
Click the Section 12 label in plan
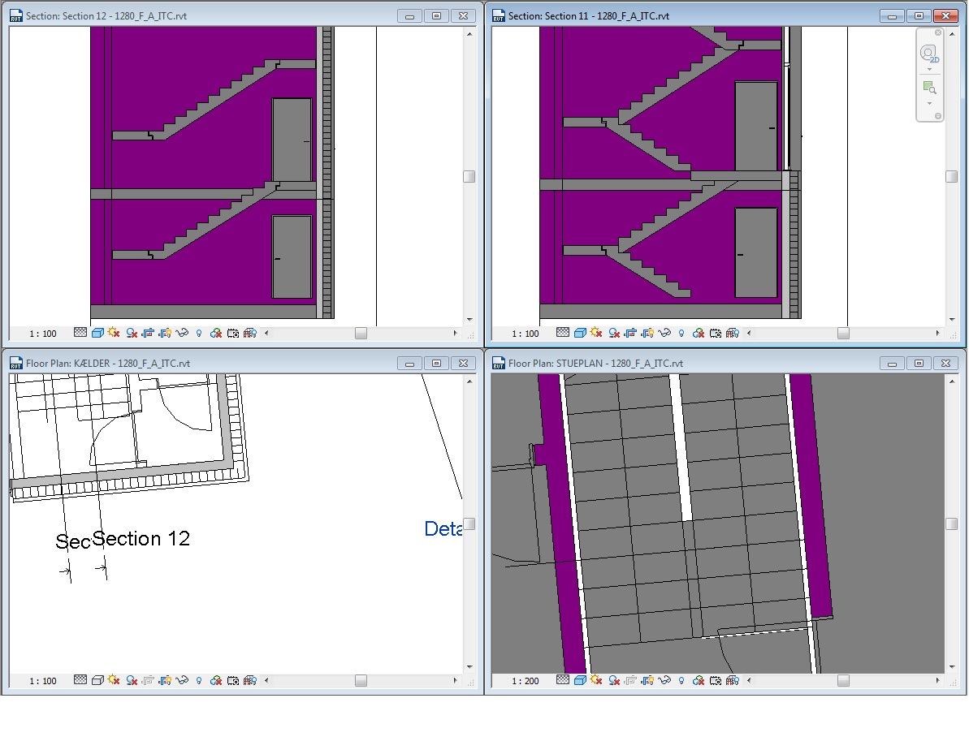click(141, 538)
